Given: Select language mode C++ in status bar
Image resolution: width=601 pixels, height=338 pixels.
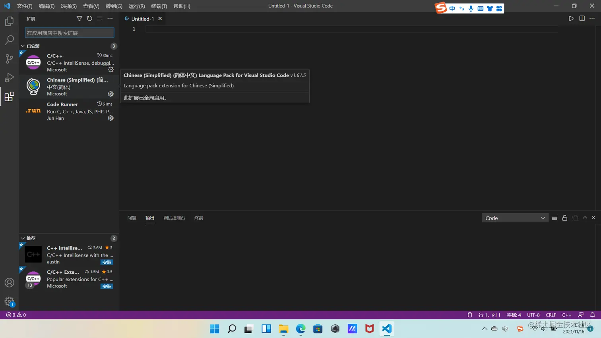Looking at the screenshot, I should point(566,315).
